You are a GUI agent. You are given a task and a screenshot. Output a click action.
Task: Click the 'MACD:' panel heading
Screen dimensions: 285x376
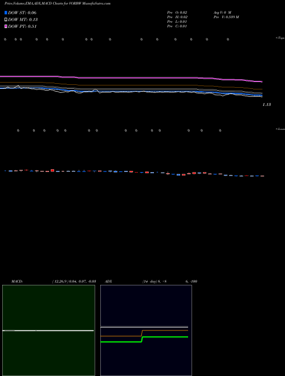(x=17, y=281)
